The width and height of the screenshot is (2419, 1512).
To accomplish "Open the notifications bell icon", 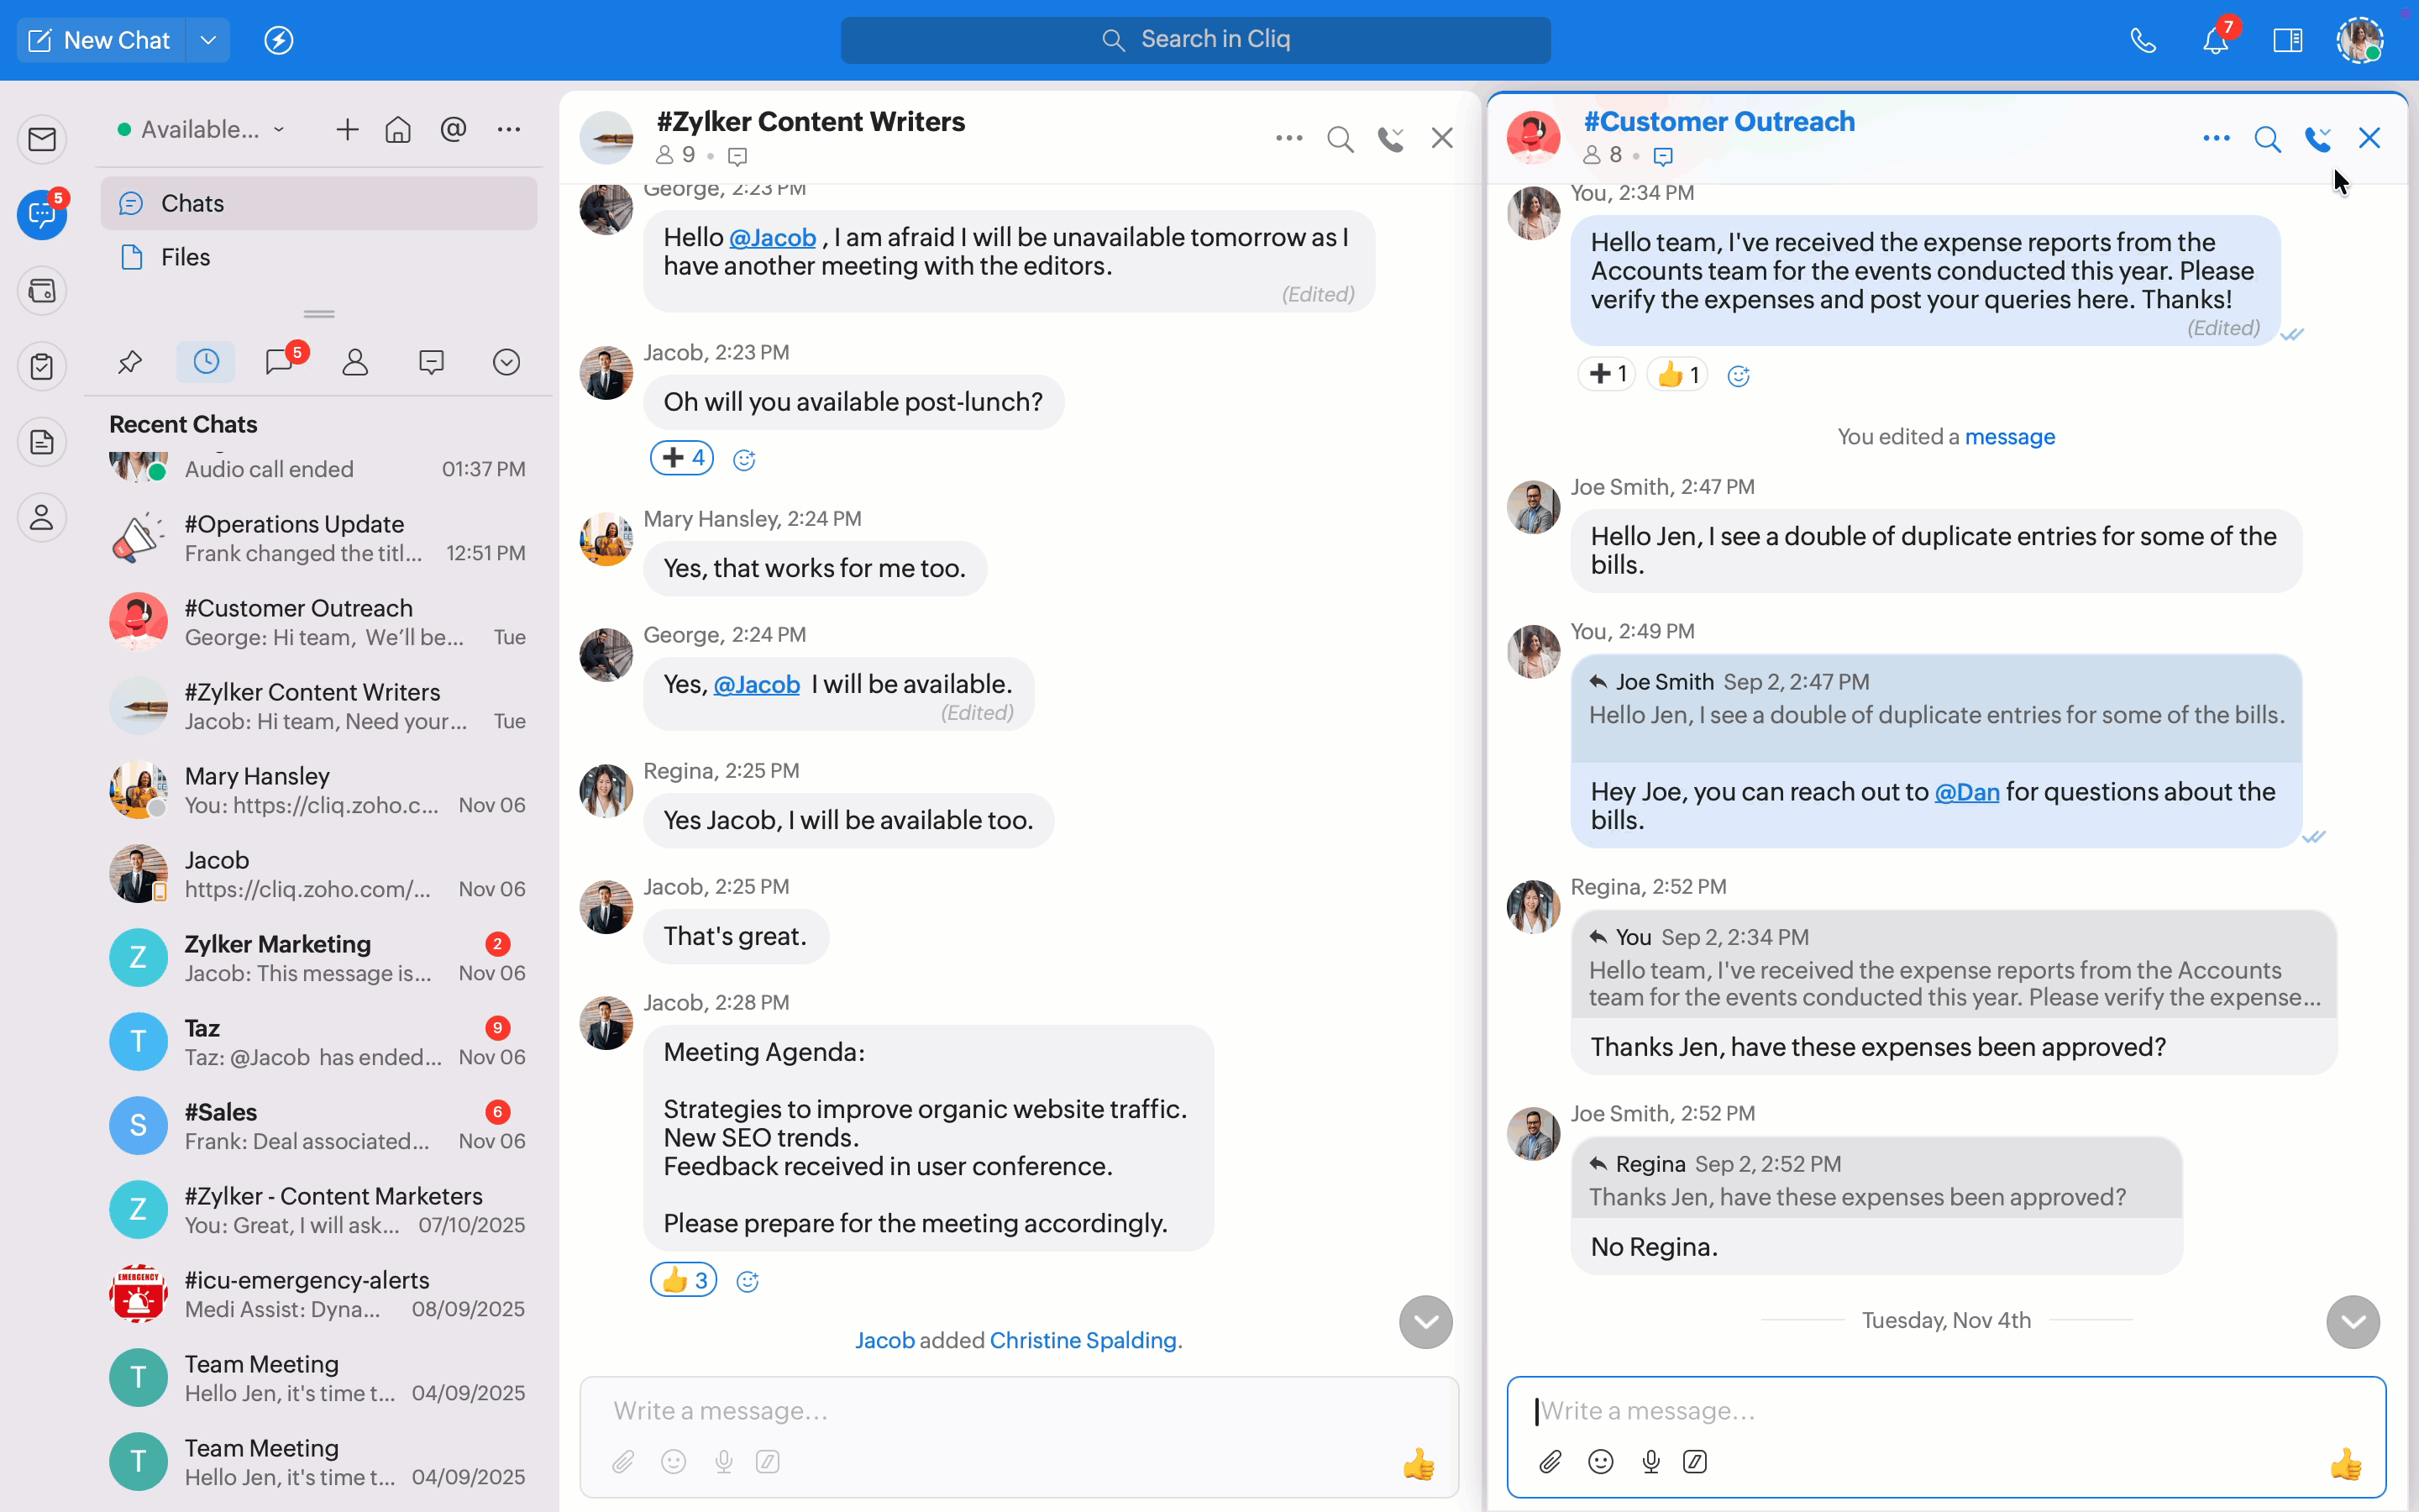I will 2215,41.
